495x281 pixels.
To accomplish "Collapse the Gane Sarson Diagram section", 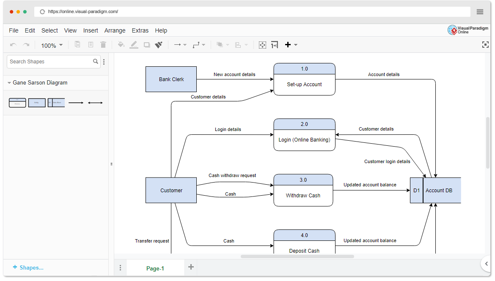I will 9,83.
